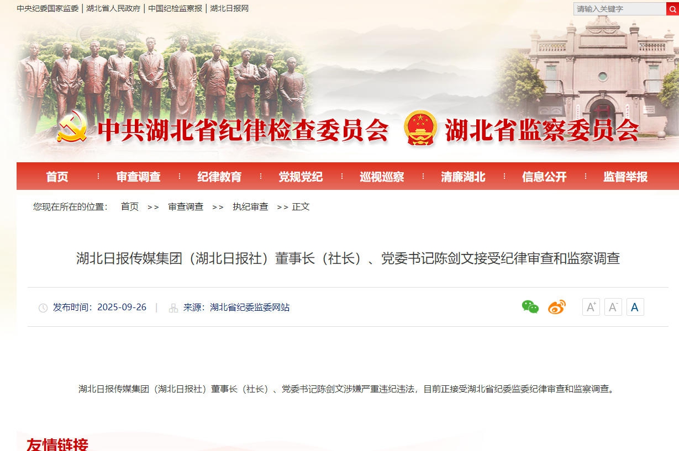
Task: Click 执纪审查 in the breadcrumb
Action: [250, 206]
